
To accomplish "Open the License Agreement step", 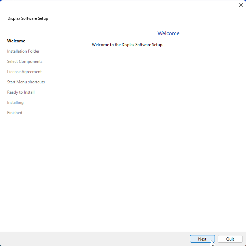I will (24, 72).
